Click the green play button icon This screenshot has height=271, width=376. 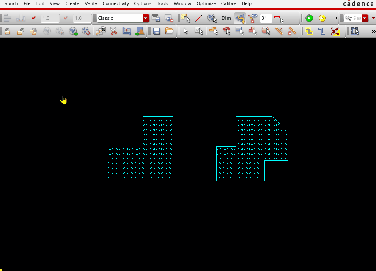click(309, 18)
